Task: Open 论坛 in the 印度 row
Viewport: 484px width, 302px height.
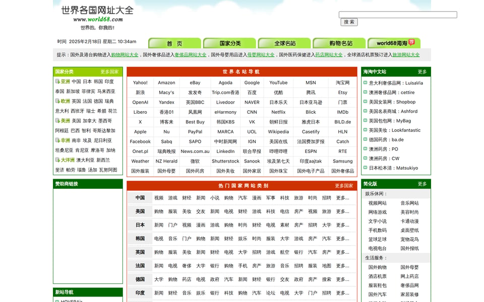Action: click(x=271, y=293)
